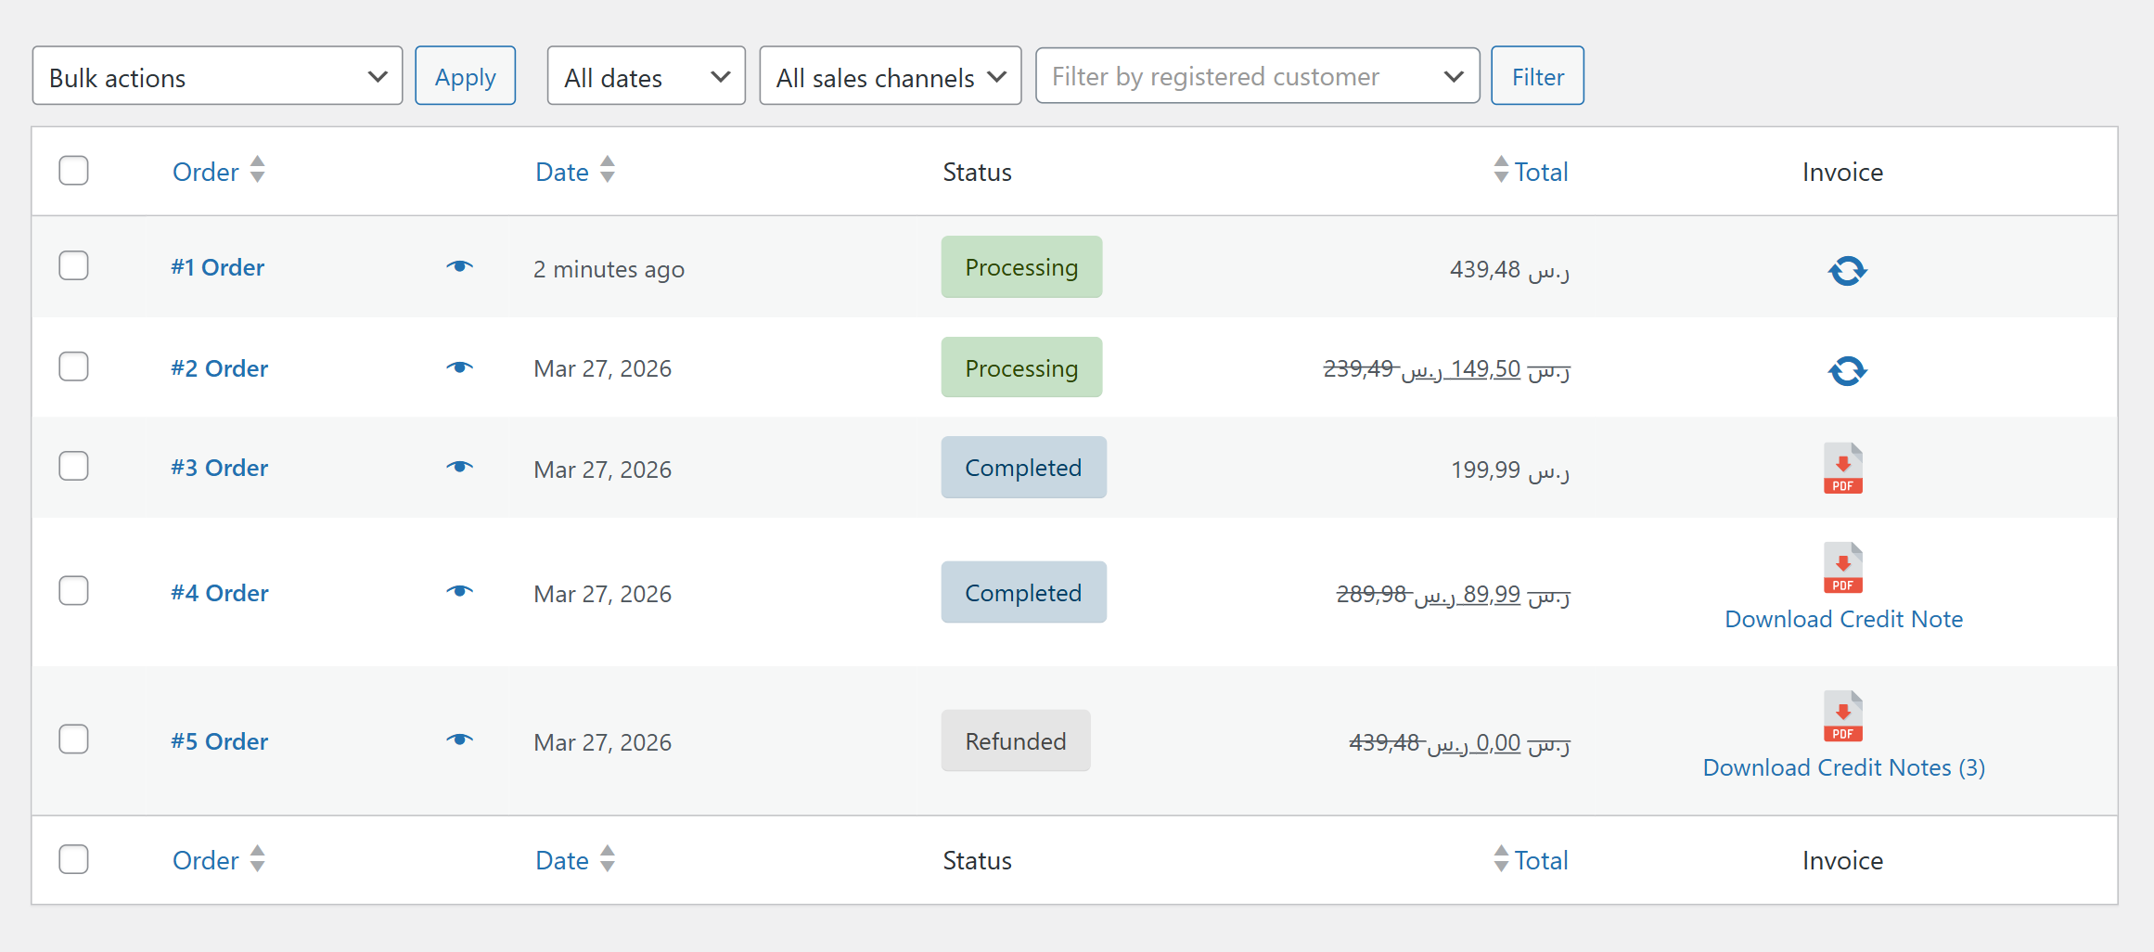Click the PDF credit note icon for order #4
The image size is (2154, 952).
point(1842,567)
